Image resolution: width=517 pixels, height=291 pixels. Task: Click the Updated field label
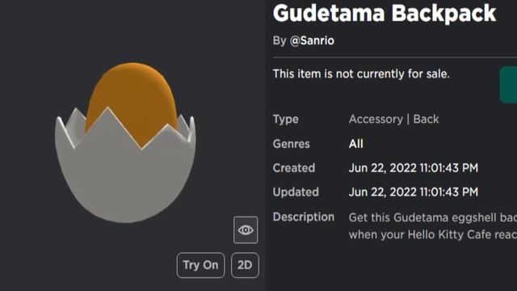click(296, 192)
